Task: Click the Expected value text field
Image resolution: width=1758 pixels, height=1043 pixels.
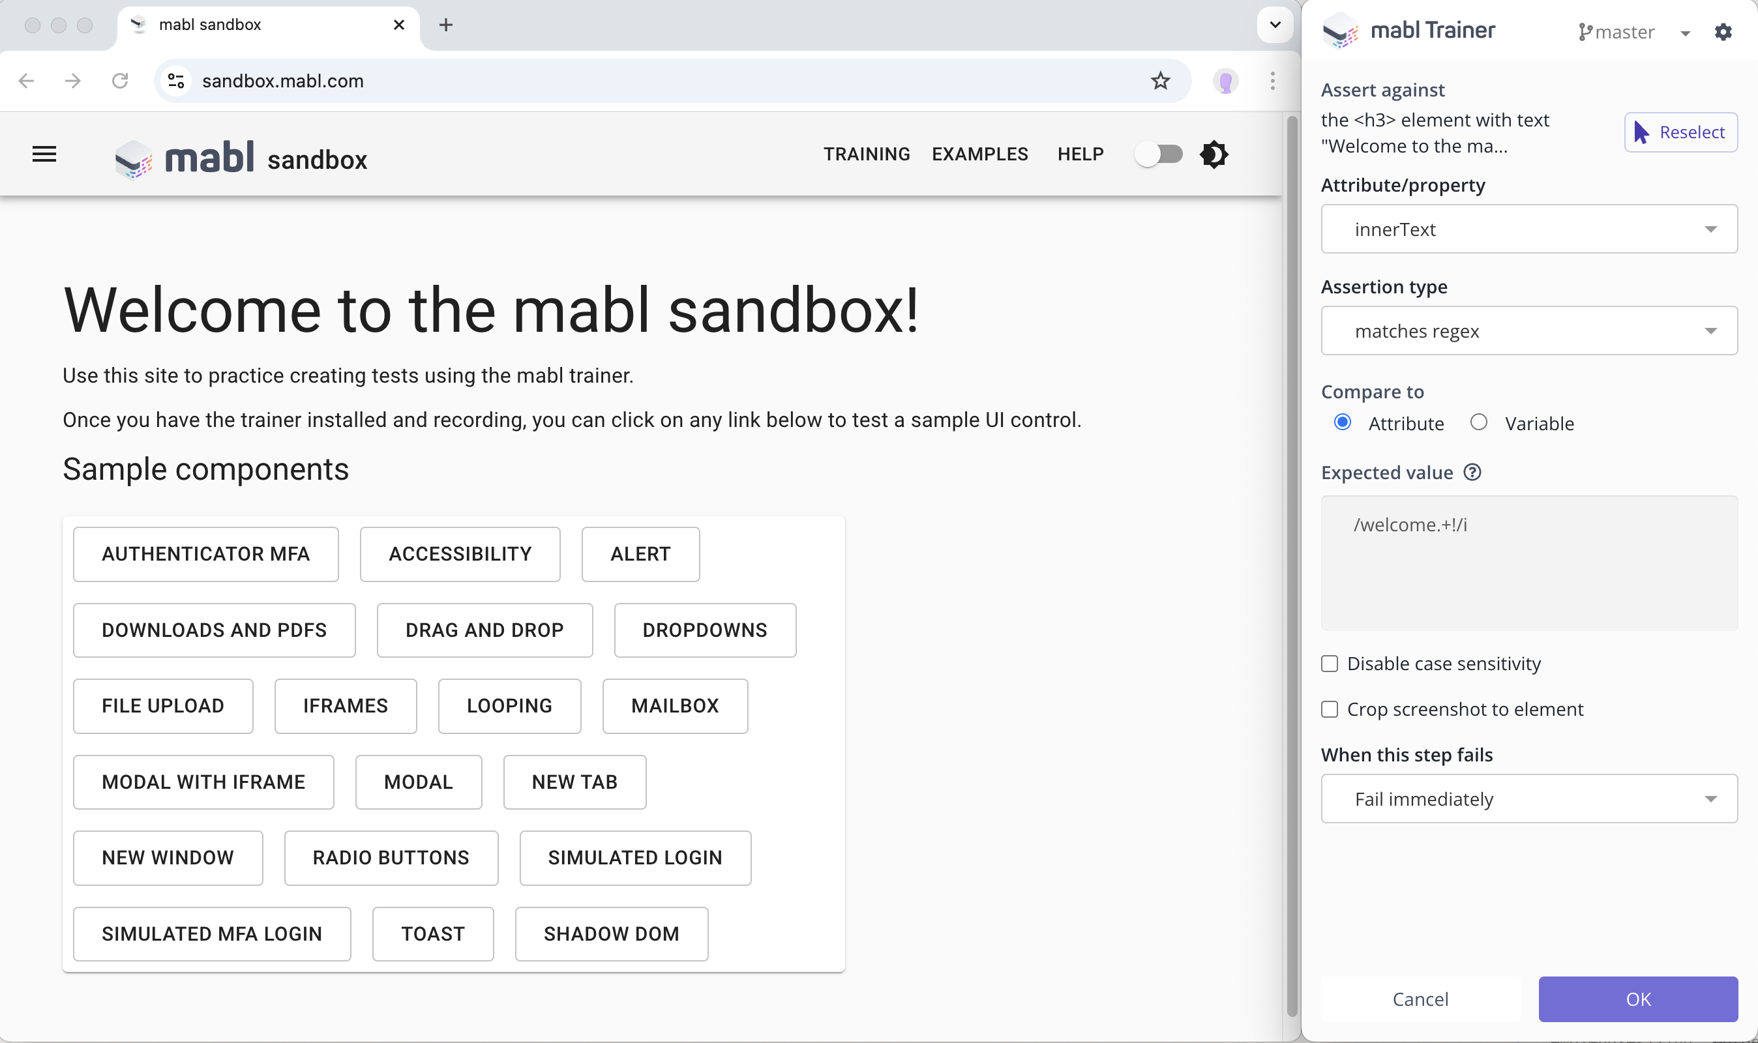Action: point(1529,563)
